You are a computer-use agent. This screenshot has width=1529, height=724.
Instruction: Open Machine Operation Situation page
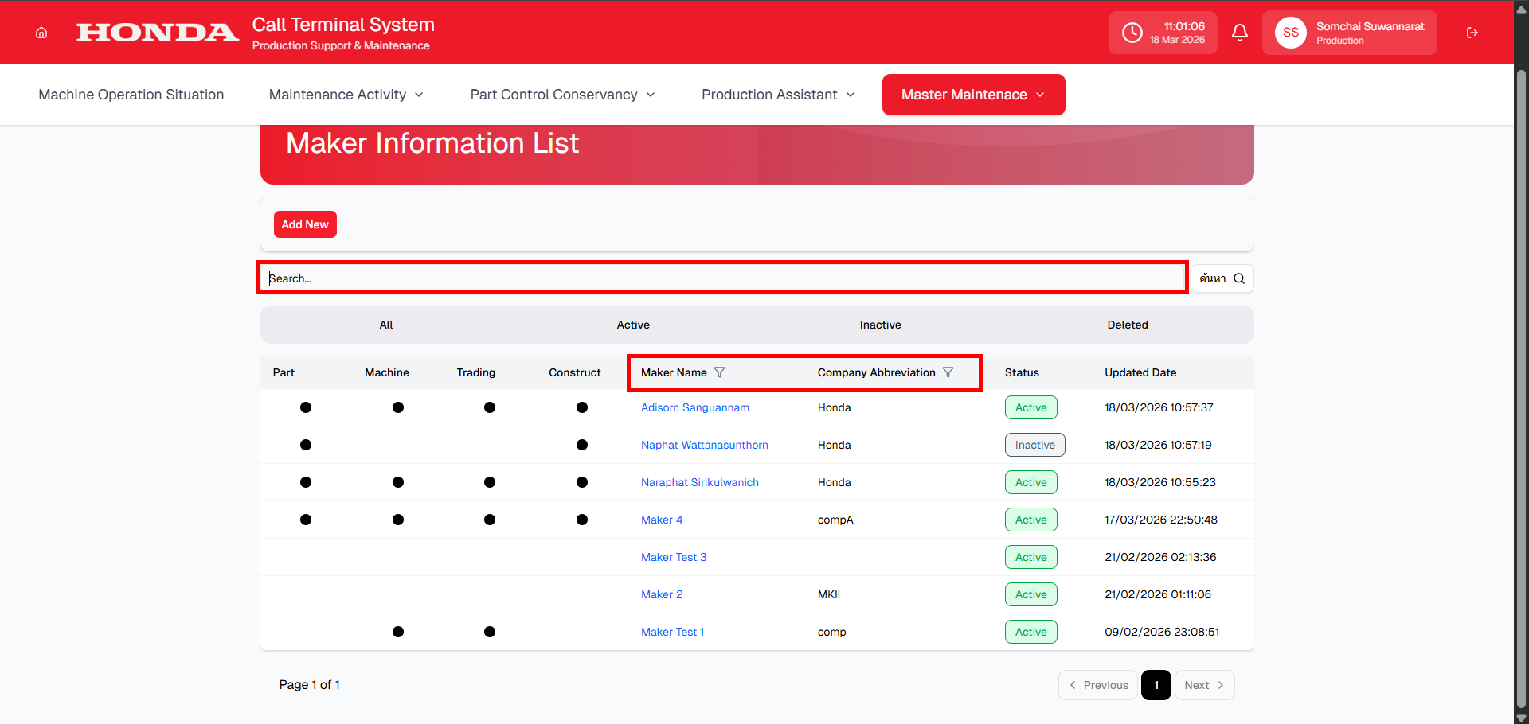pyautogui.click(x=131, y=95)
